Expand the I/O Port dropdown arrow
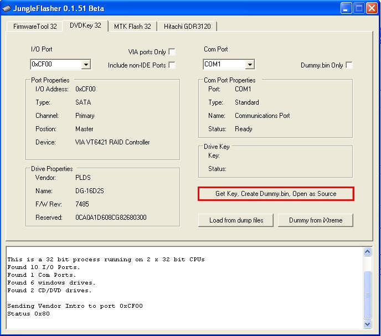 point(86,65)
